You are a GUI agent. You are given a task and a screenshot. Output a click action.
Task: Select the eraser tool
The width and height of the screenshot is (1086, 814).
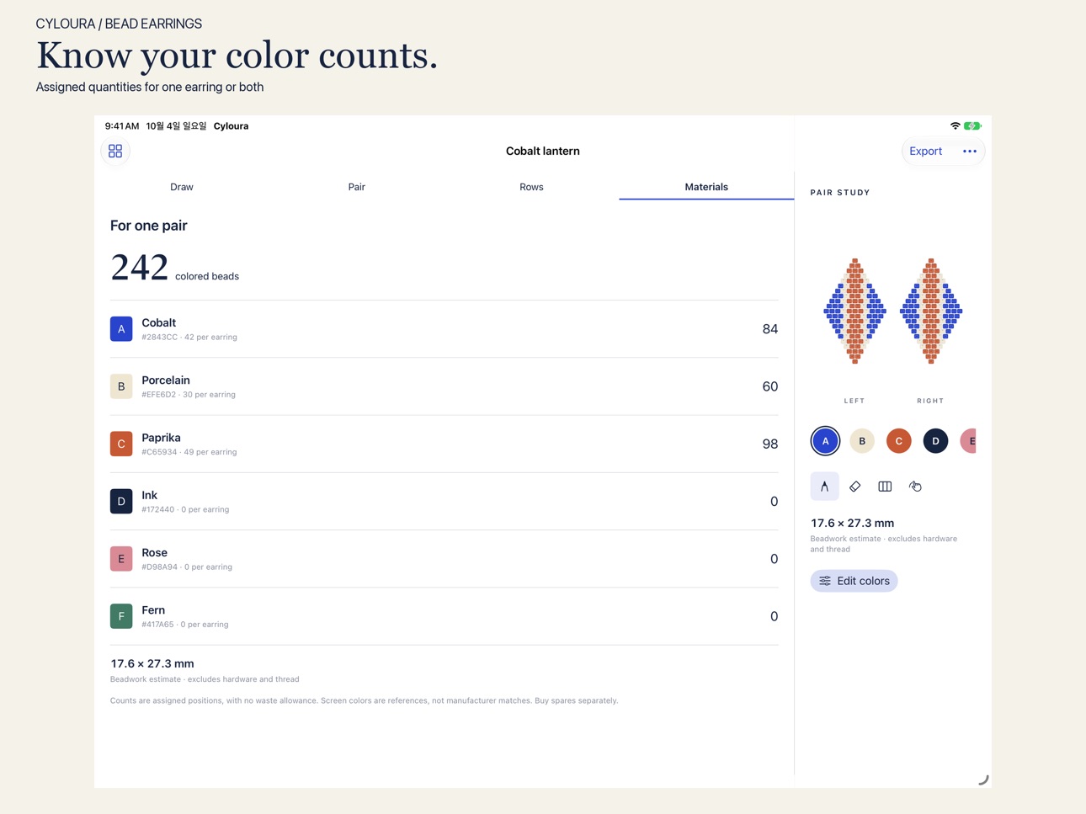[855, 487]
